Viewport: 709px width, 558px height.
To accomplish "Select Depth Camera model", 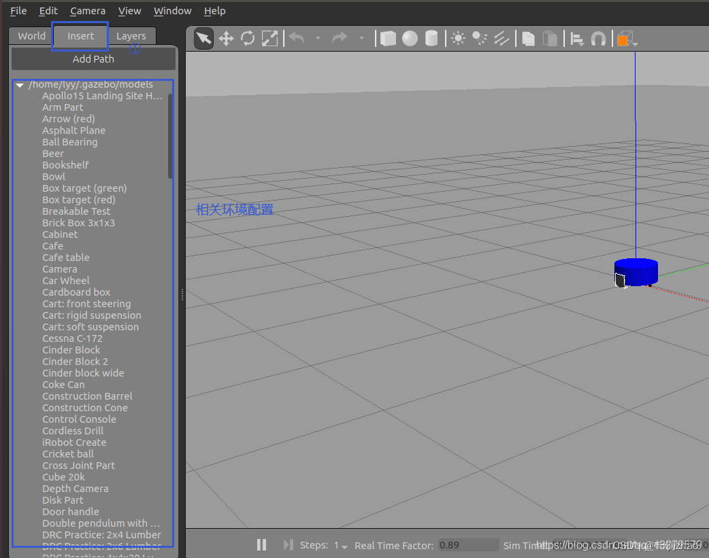I will tap(76, 489).
